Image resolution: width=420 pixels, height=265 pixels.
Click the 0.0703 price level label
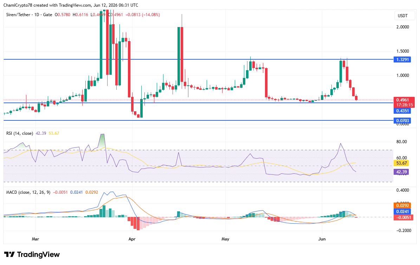(x=402, y=121)
